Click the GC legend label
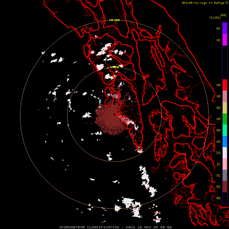The width and height of the screenshot is (229, 229). 218,176
